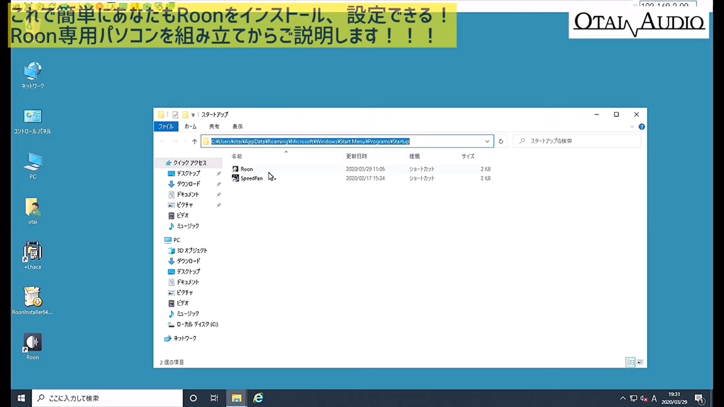
Task: Click Roon modified date 2020/03/29 11:06
Action: 365,169
